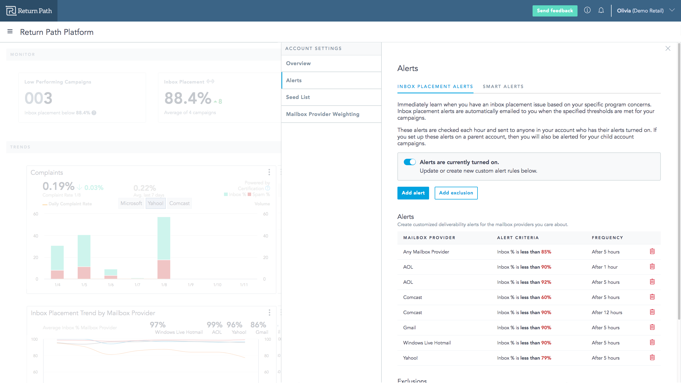The height and width of the screenshot is (383, 681).
Task: Click the Add exclusion button
Action: click(456, 193)
